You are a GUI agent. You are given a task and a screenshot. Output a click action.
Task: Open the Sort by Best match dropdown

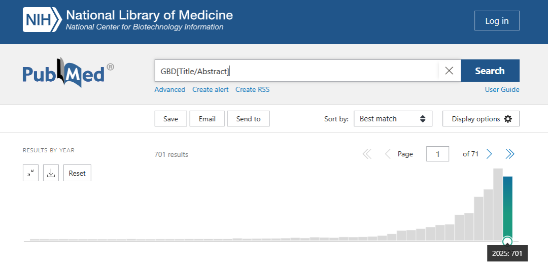point(393,119)
